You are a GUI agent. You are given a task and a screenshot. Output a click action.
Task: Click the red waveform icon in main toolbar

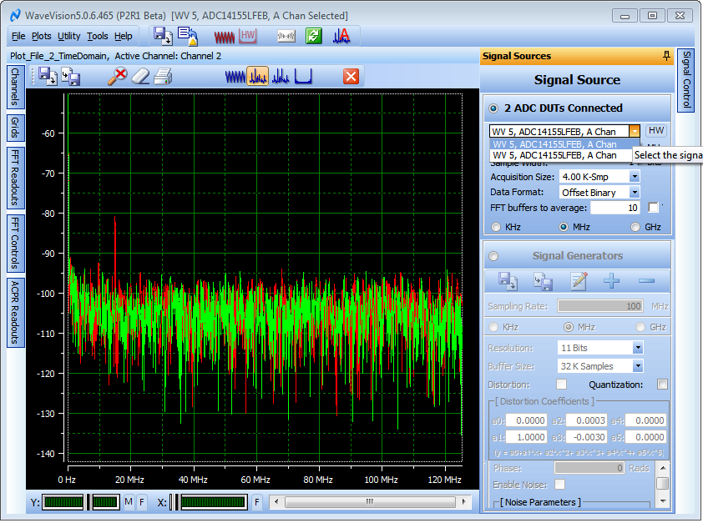coord(224,36)
